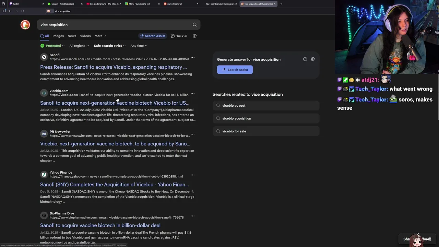Select the All results tab
The height and width of the screenshot is (247, 439).
[x=44, y=36]
